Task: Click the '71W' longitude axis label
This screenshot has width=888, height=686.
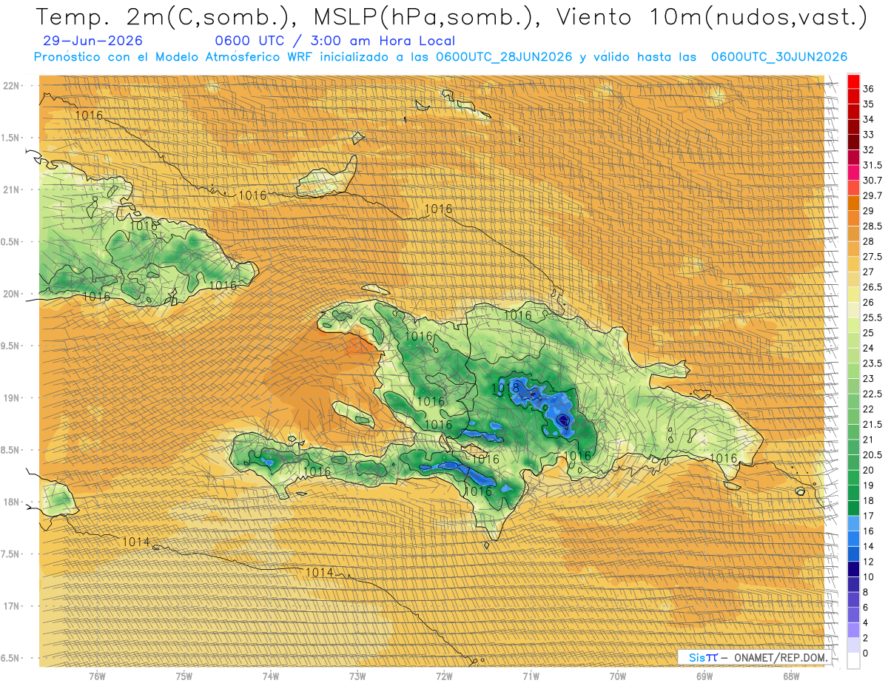Action: coord(531,676)
